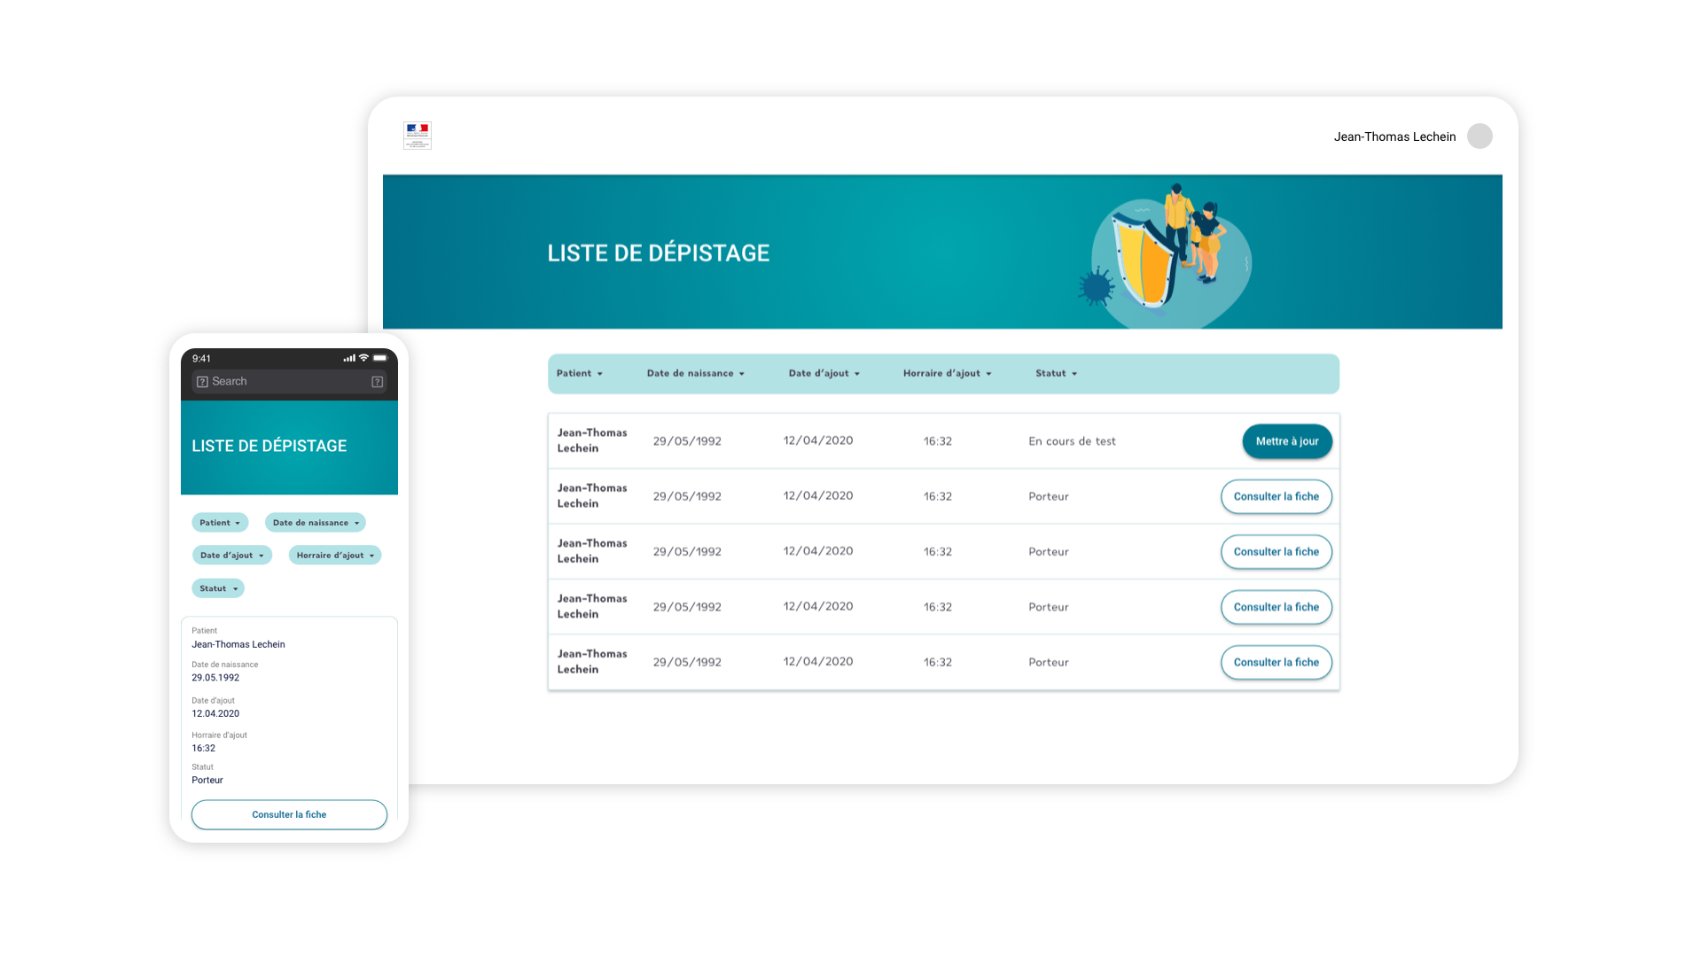This screenshot has width=1702, height=957.
Task: Click the 9:41 time in mobile status bar
Action: (202, 359)
